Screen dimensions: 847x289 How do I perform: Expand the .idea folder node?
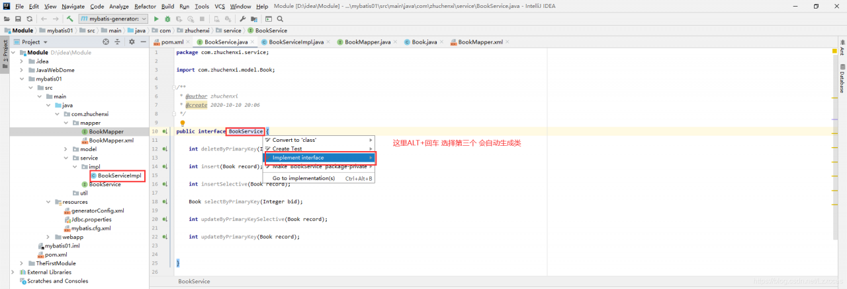point(22,61)
